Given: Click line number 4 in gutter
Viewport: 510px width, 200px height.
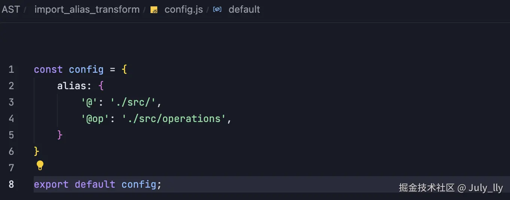Looking at the screenshot, I should click(x=11, y=119).
